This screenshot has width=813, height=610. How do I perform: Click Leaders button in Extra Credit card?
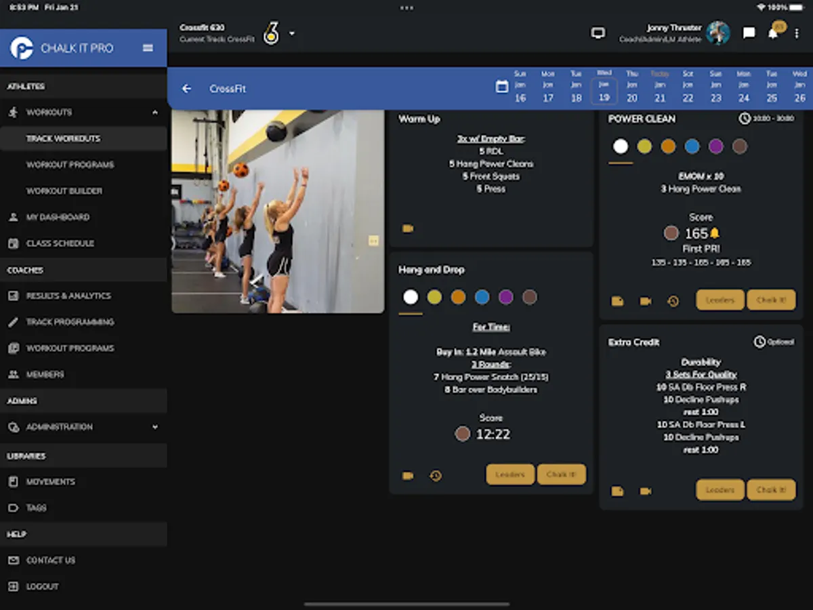pos(720,489)
